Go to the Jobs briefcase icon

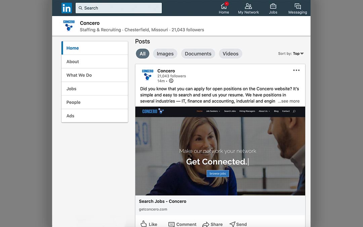pos(273,8)
